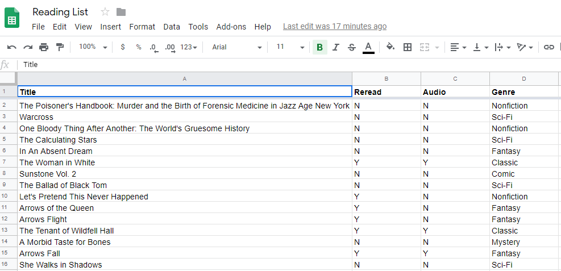Select The Calculating Stars cell
561x271 pixels.
185,140
